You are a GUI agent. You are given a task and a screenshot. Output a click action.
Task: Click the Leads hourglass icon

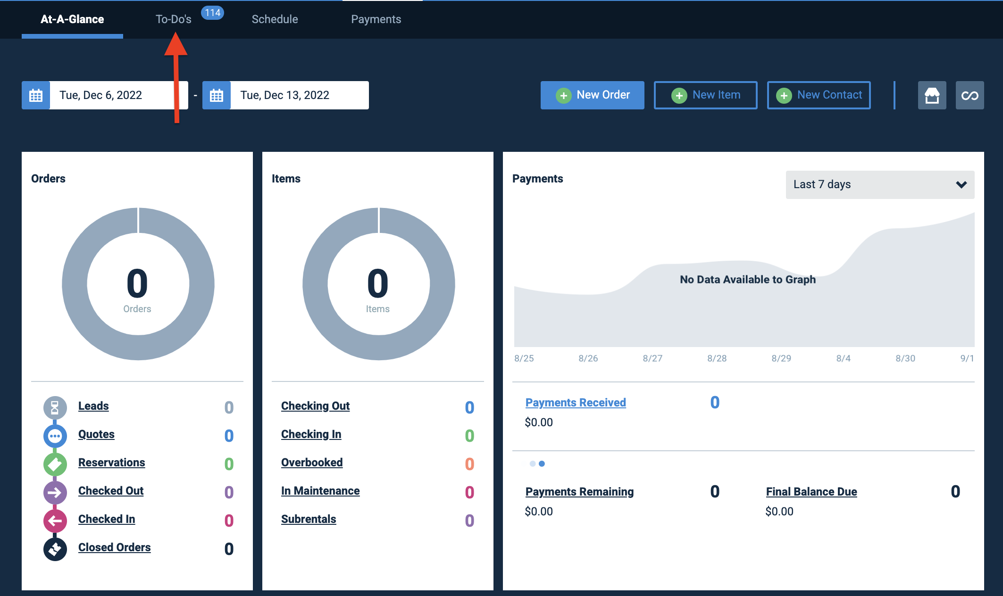click(x=55, y=407)
